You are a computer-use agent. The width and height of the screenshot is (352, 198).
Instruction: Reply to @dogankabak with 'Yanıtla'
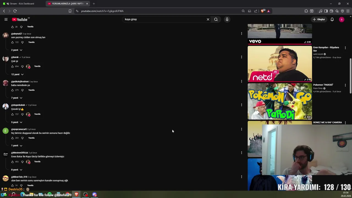click(x=37, y=114)
